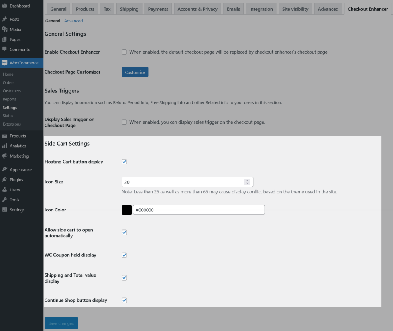This screenshot has width=393, height=331.
Task: Click the Save changes button
Action: point(61,323)
